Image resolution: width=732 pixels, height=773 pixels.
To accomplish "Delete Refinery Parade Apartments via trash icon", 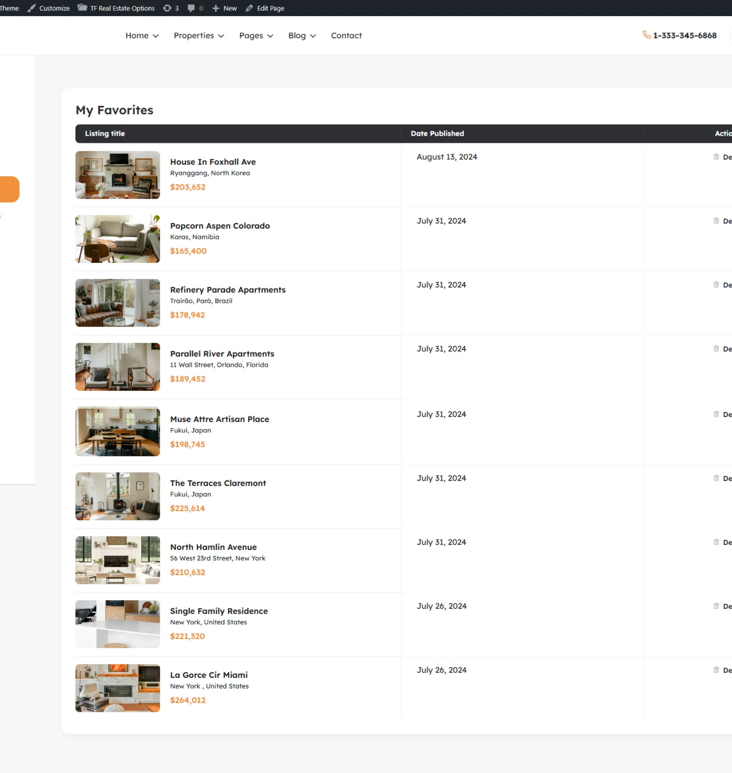I will [716, 285].
